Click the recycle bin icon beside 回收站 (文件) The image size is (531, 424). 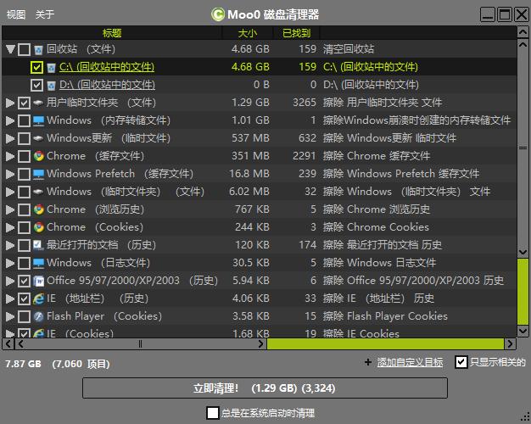coord(39,49)
